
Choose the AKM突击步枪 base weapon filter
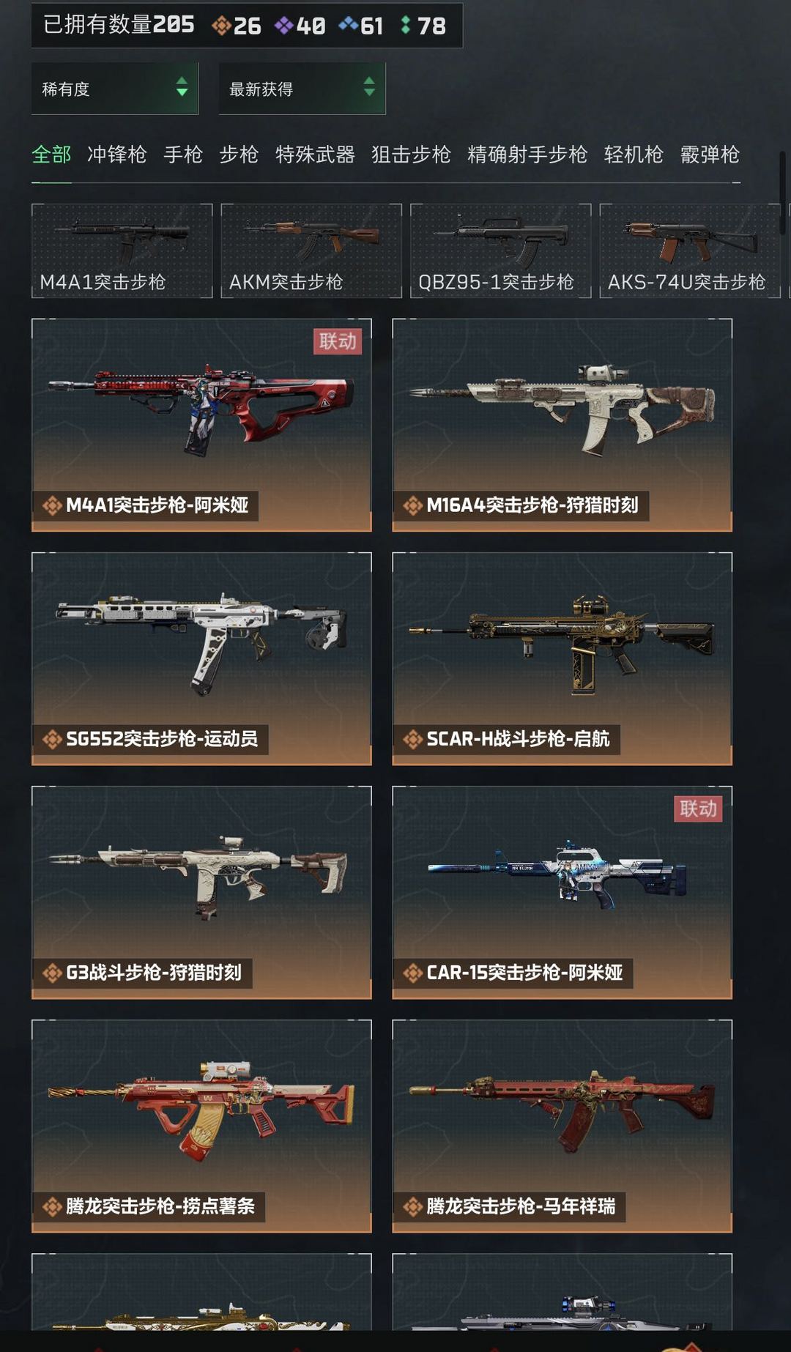point(311,251)
